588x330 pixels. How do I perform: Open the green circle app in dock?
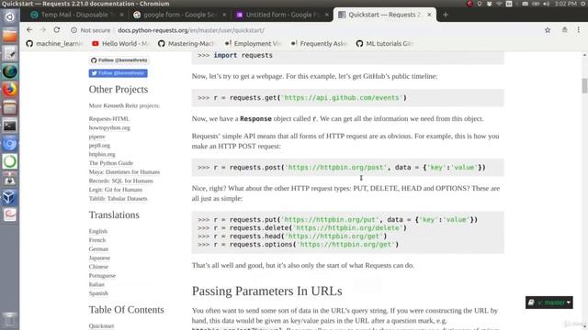click(10, 161)
